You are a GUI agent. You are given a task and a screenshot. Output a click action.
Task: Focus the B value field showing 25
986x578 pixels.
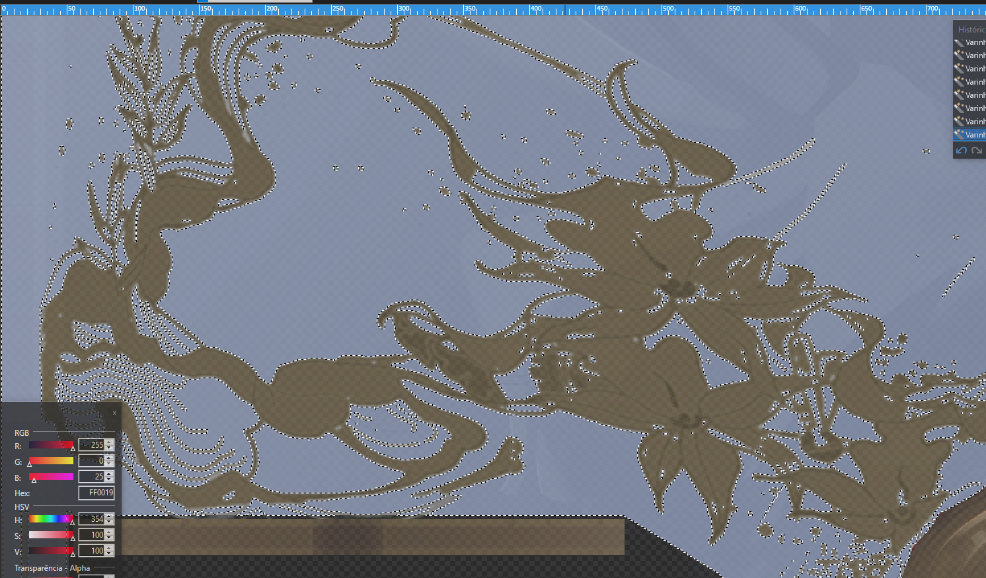(x=92, y=477)
